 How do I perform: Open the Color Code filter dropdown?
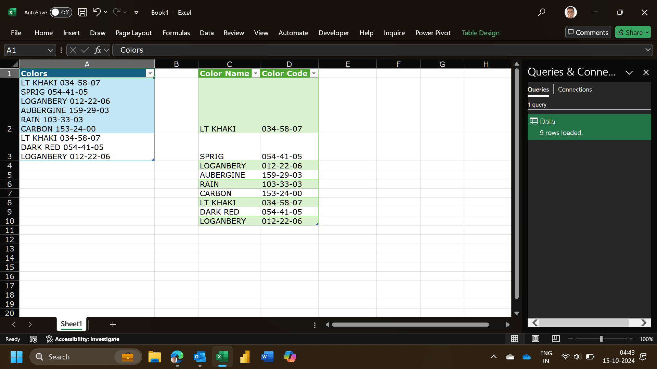[x=314, y=73]
